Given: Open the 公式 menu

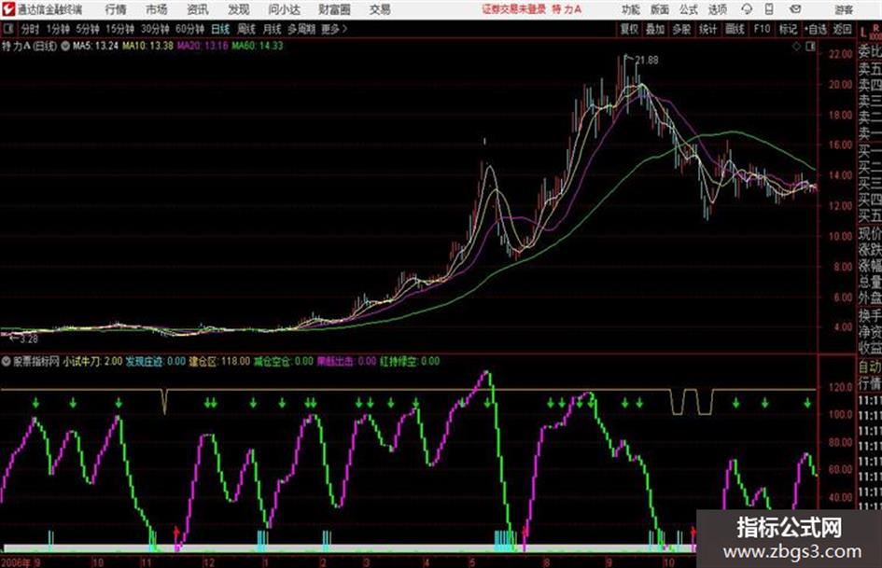Looking at the screenshot, I should [688, 9].
